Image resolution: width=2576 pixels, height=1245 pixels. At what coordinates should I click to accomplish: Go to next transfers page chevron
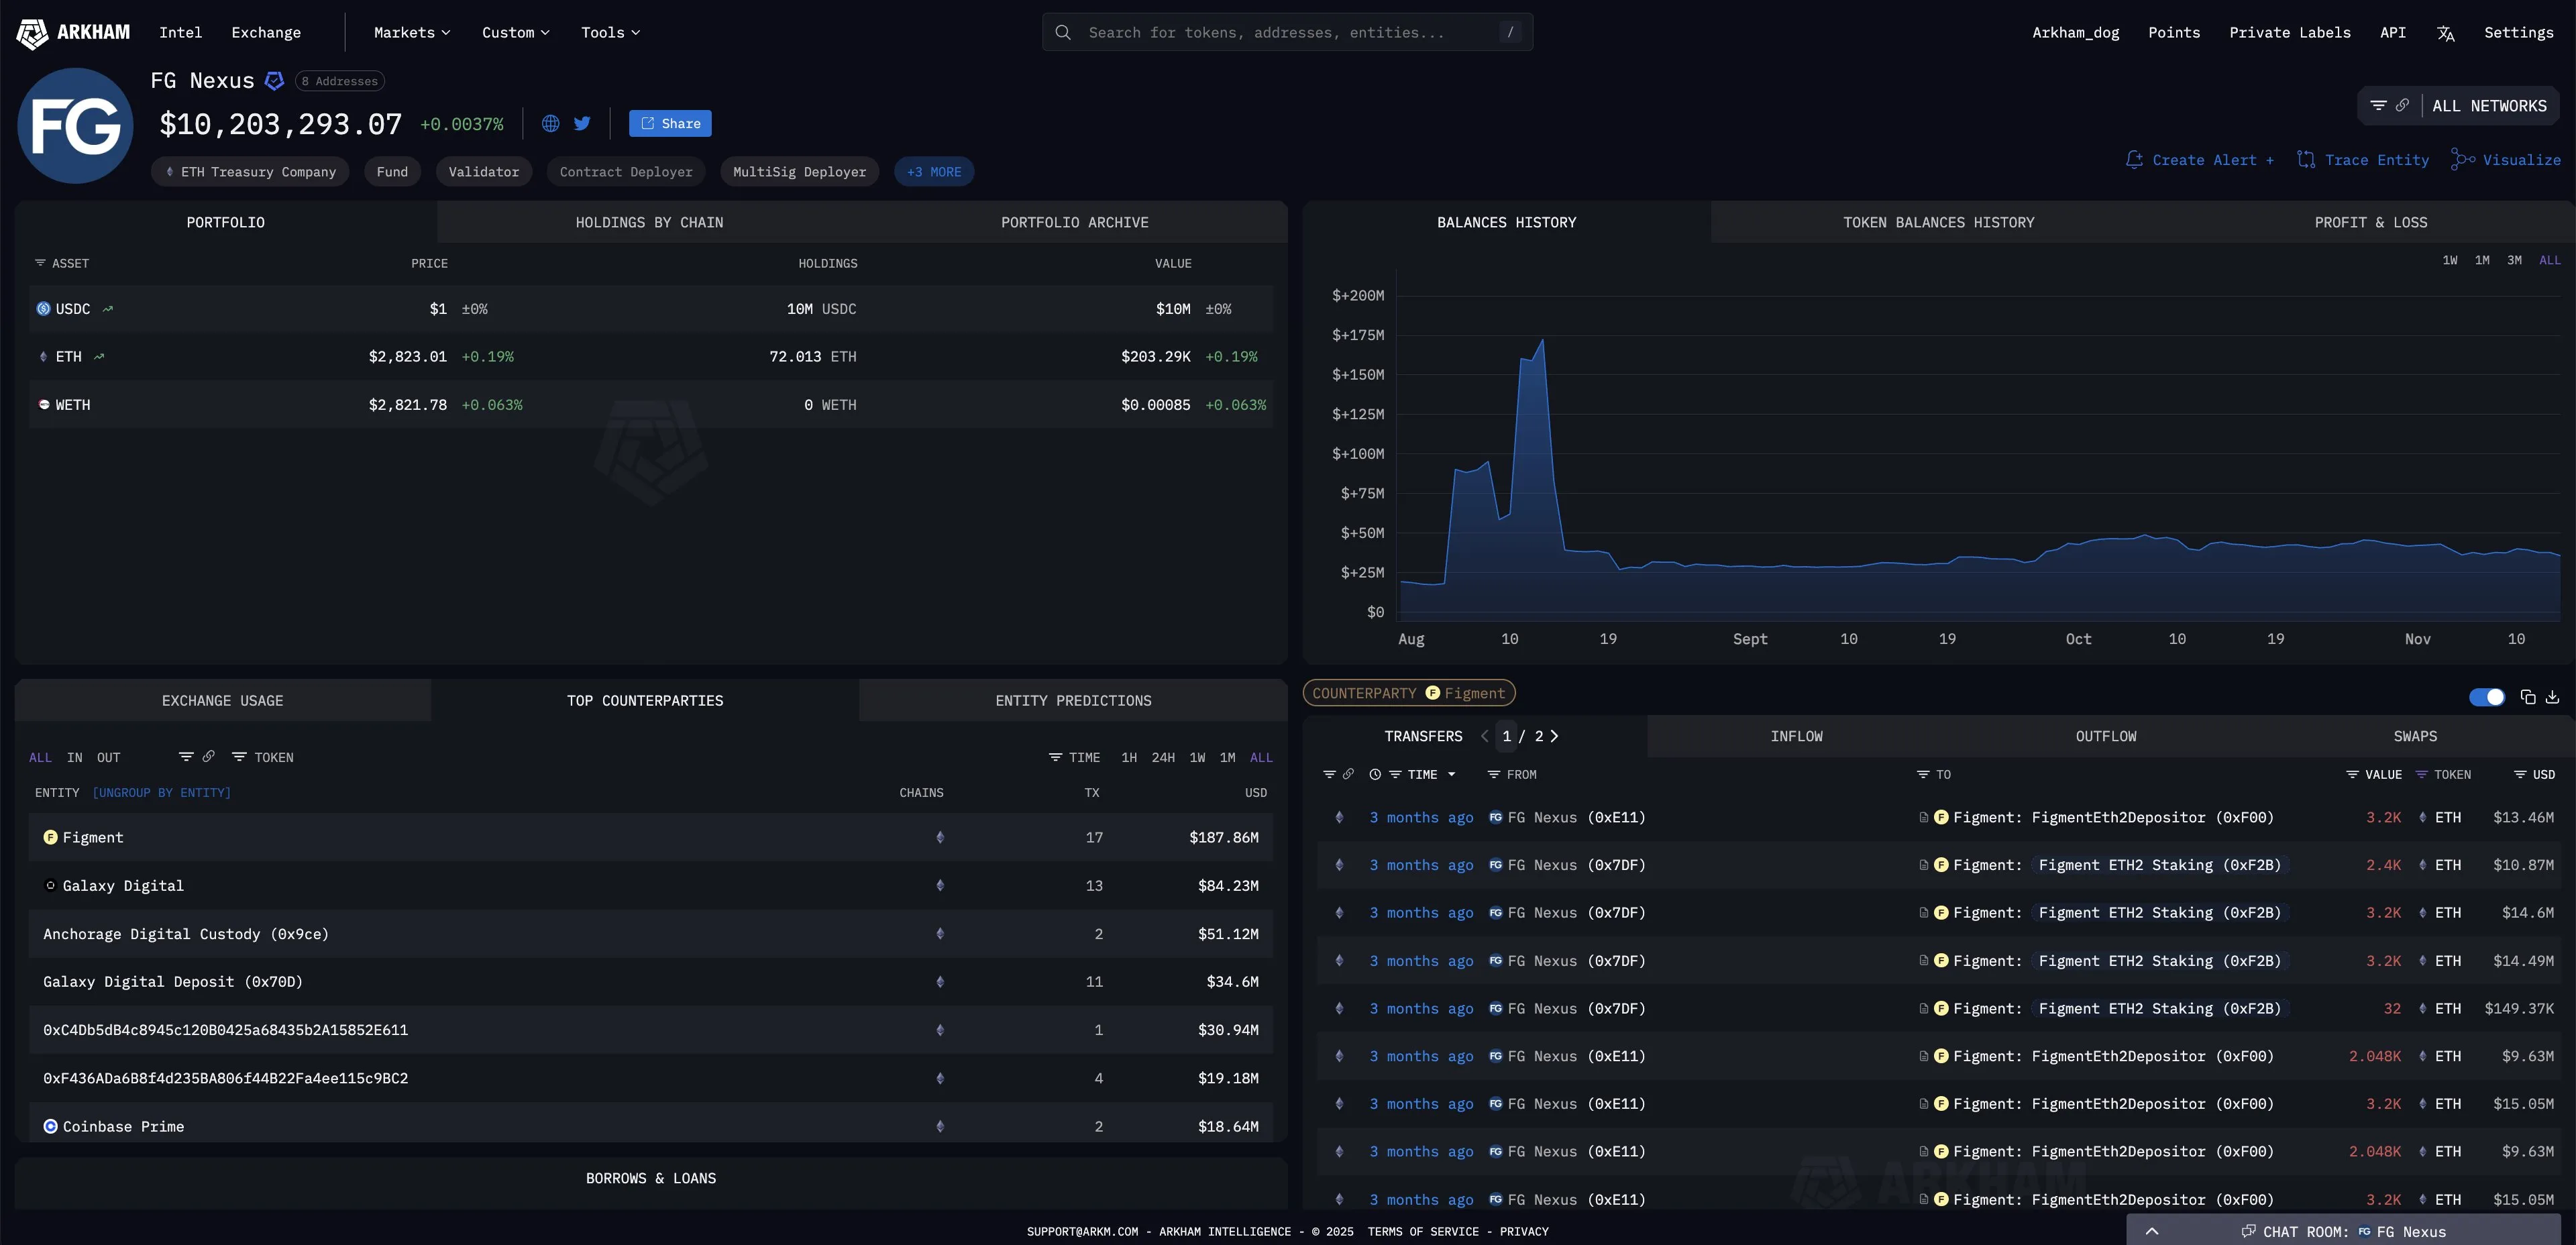coord(1554,736)
